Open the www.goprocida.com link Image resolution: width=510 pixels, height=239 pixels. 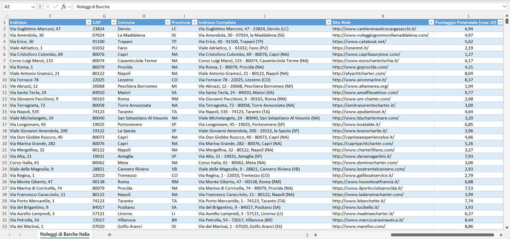click(360, 67)
